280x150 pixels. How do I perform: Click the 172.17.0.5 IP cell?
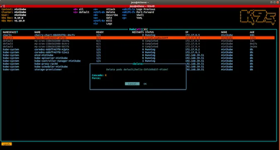(192, 35)
